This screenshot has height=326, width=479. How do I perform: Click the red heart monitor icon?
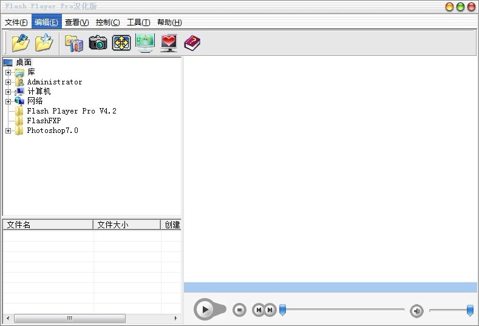click(169, 42)
